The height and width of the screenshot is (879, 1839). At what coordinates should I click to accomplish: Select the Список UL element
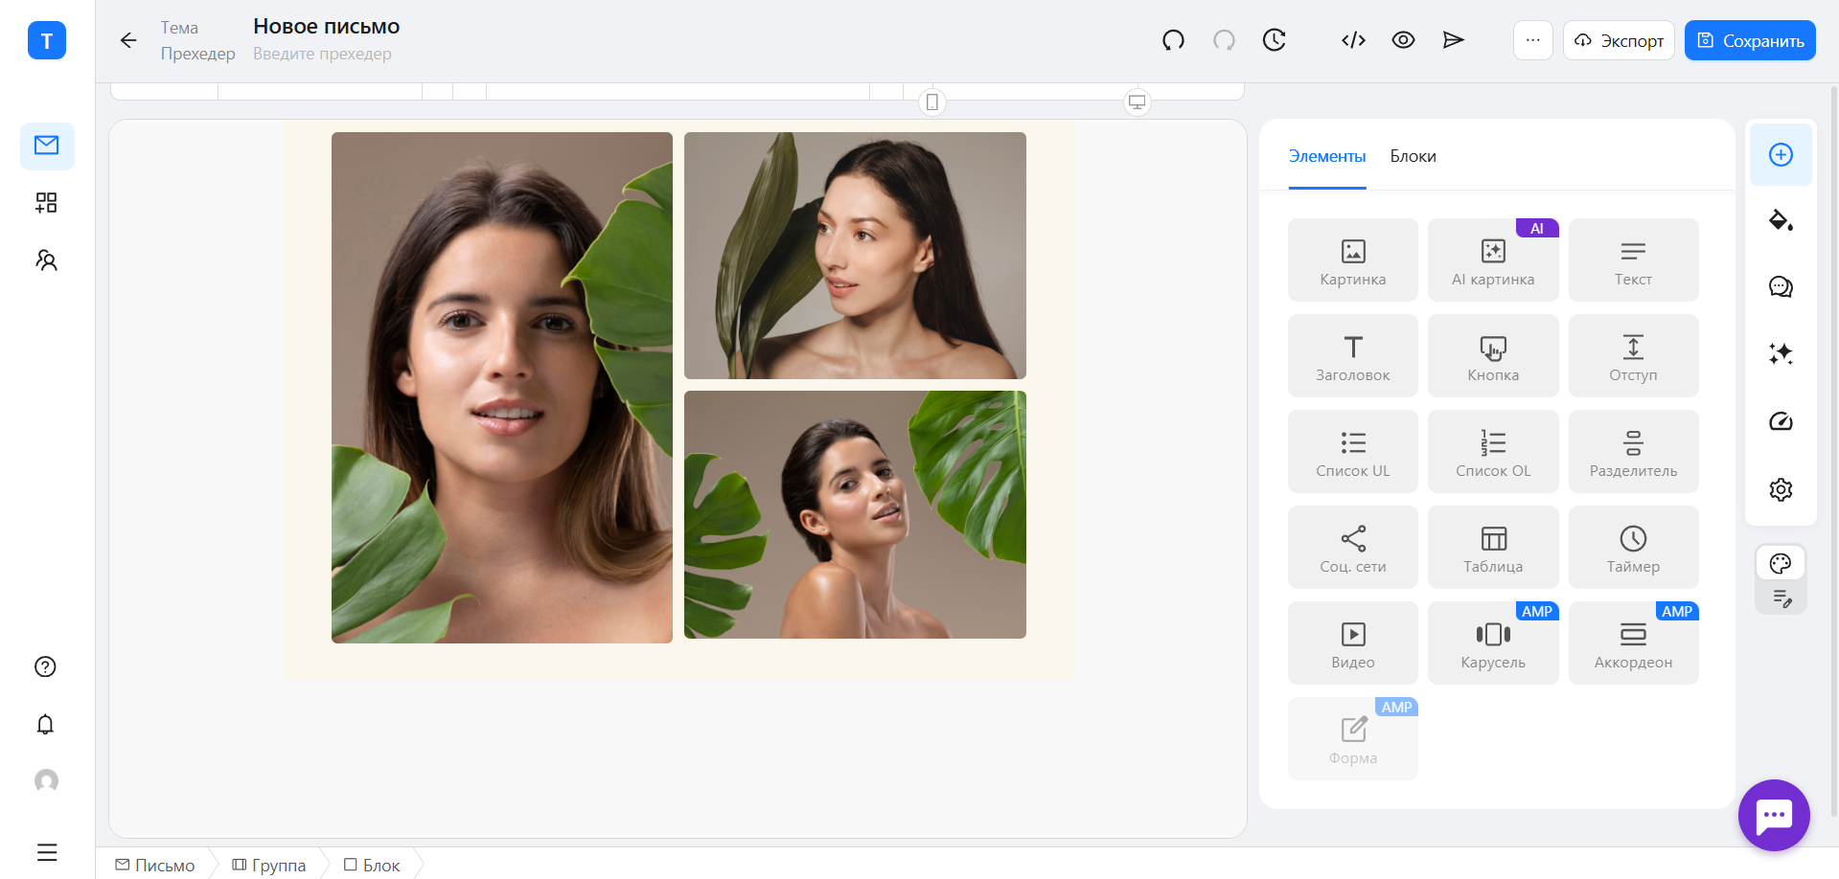pos(1353,452)
